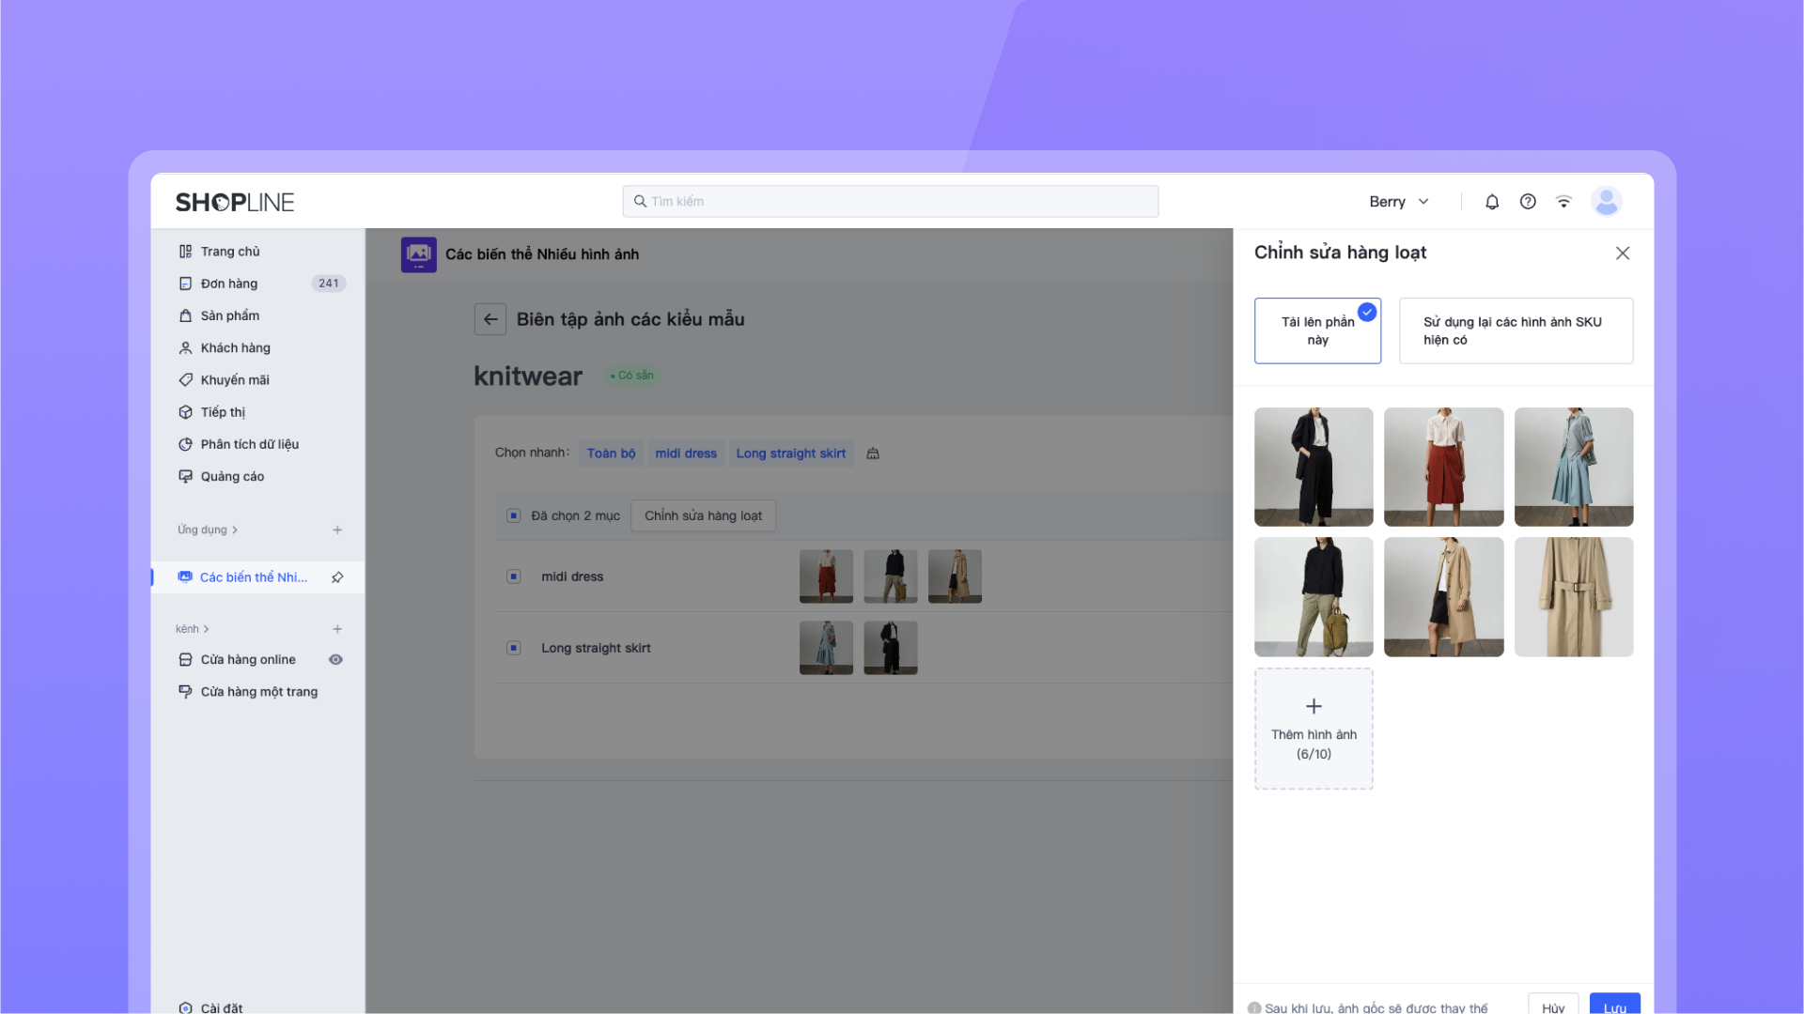This screenshot has height=1014, width=1804.
Task: Open Sản phẩm in the sidebar
Action: click(230, 316)
